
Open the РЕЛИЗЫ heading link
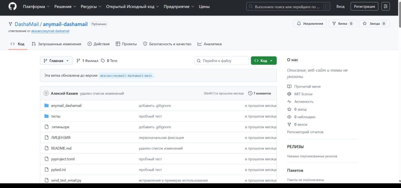pos(295,147)
